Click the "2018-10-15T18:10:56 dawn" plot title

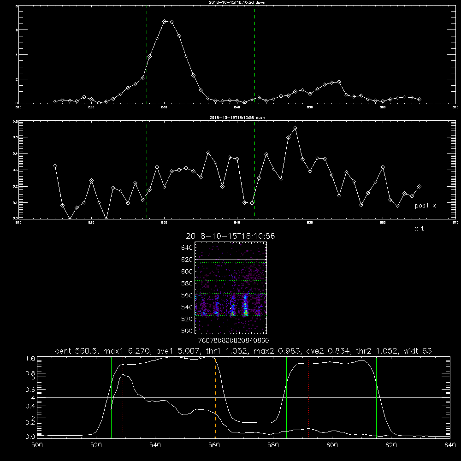click(237, 2)
